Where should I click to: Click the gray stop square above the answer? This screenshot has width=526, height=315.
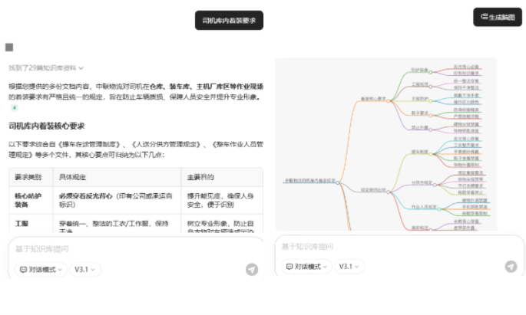pos(9,48)
